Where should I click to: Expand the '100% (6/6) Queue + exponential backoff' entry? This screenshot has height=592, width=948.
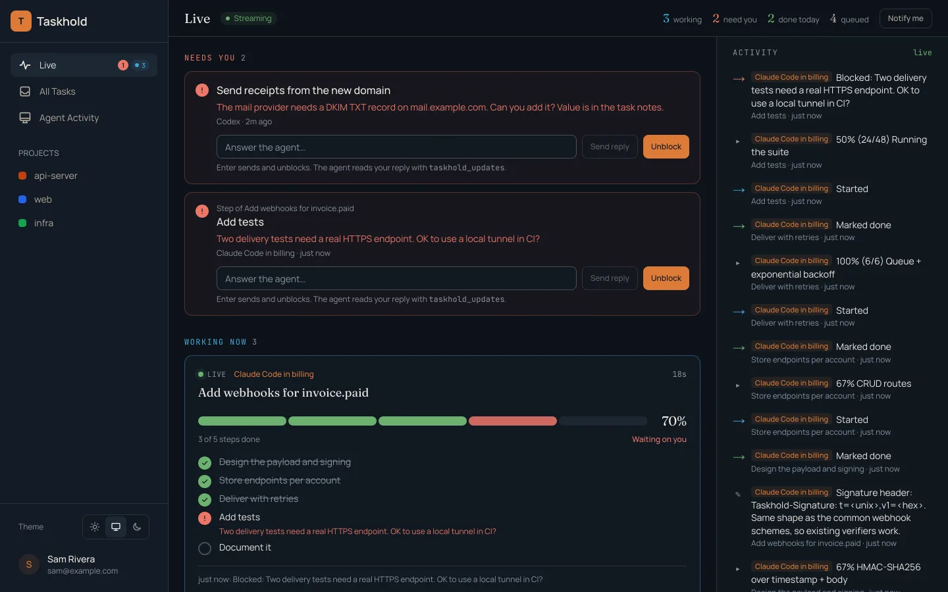(738, 262)
